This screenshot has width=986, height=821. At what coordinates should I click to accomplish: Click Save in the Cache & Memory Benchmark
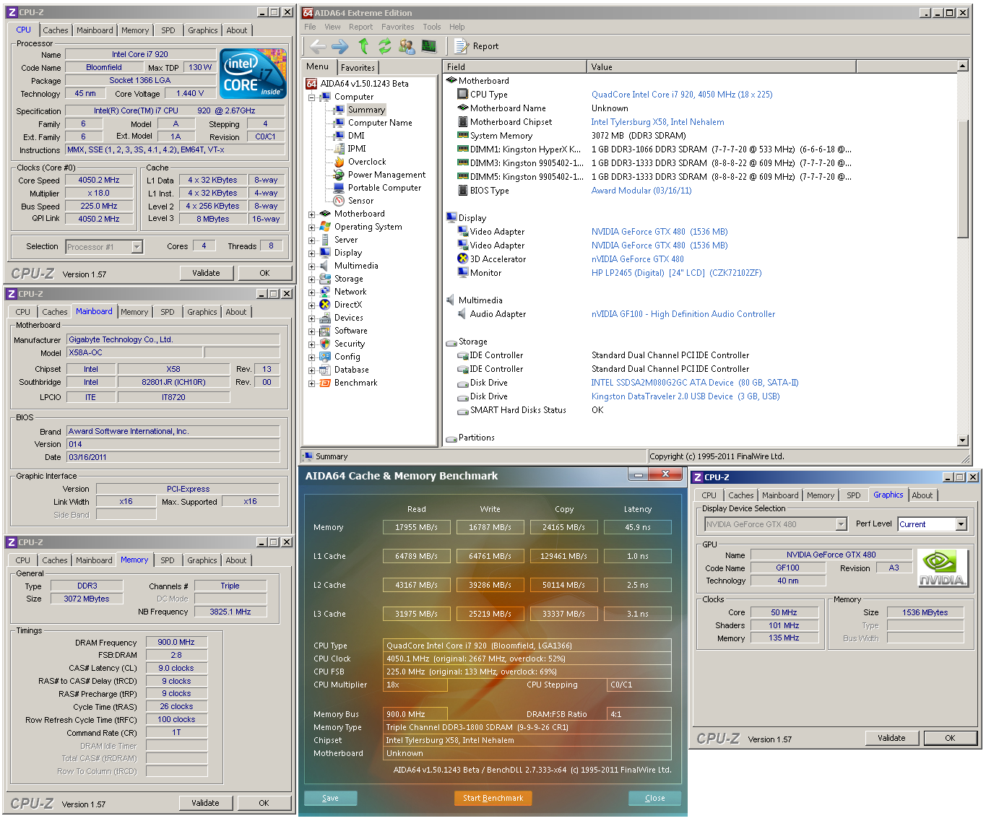click(x=330, y=798)
